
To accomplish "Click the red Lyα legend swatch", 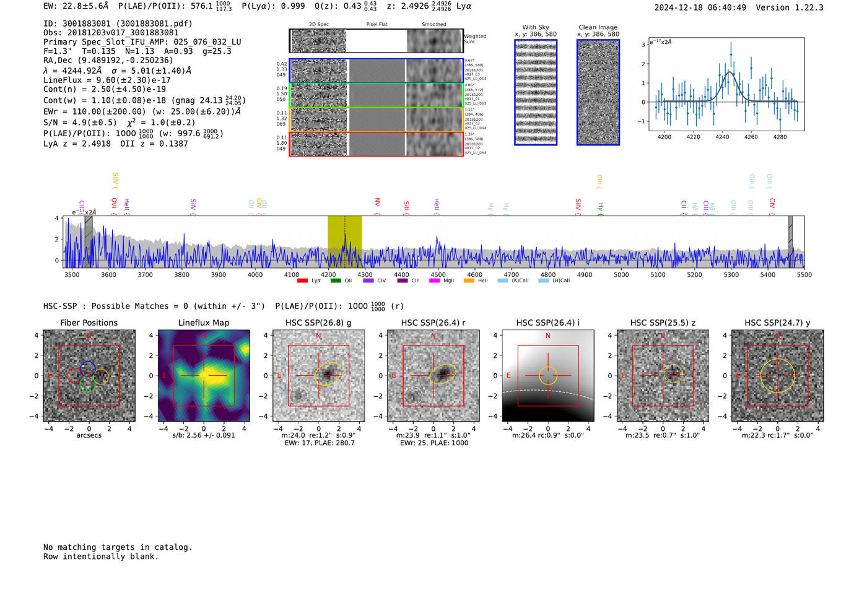I will coord(302,280).
